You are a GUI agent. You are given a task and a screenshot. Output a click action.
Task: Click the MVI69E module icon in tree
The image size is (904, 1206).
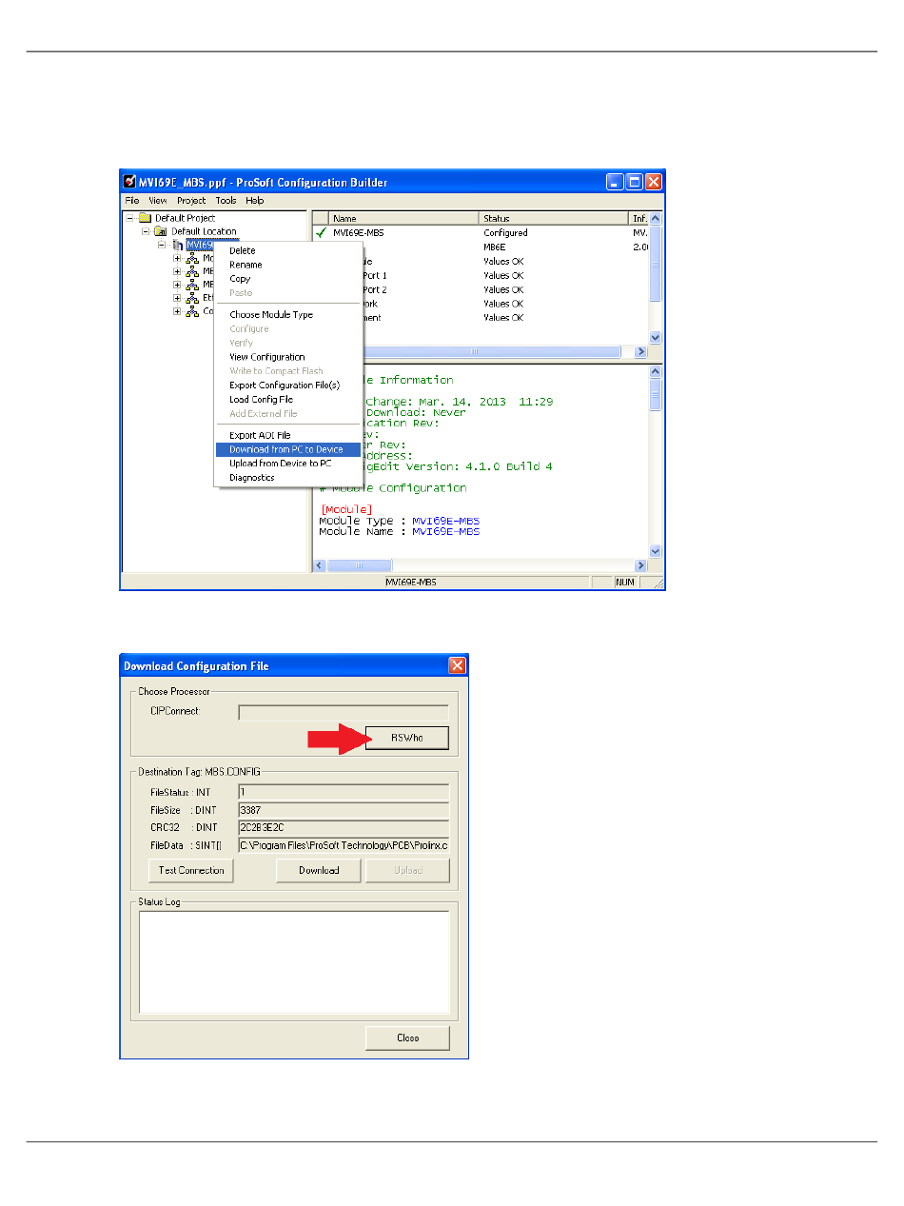point(177,246)
